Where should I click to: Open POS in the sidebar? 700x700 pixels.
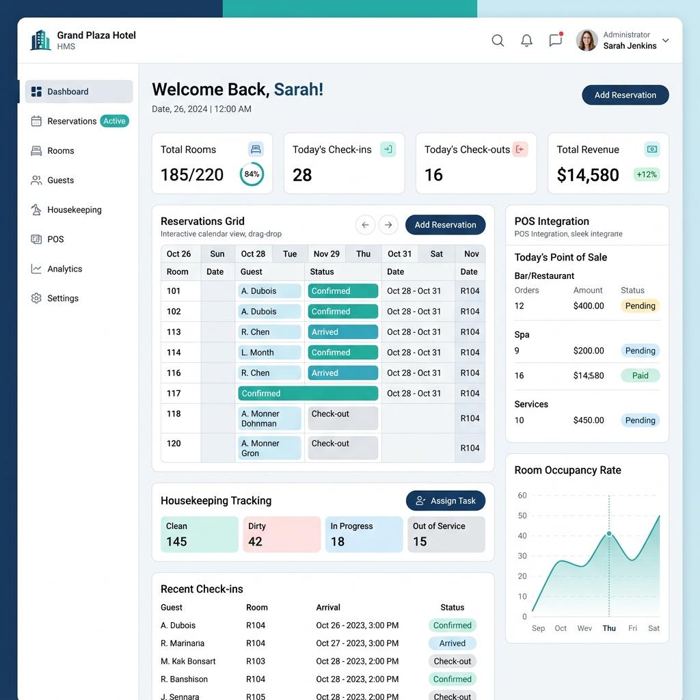click(x=47, y=239)
